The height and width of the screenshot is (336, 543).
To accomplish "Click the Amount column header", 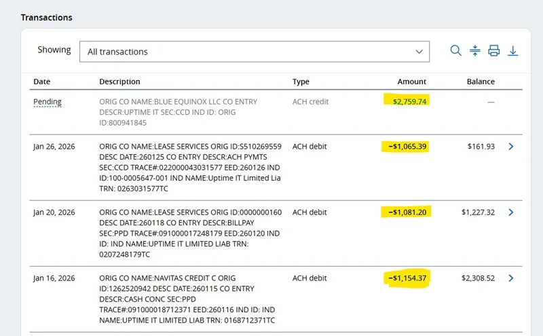I will [x=412, y=81].
